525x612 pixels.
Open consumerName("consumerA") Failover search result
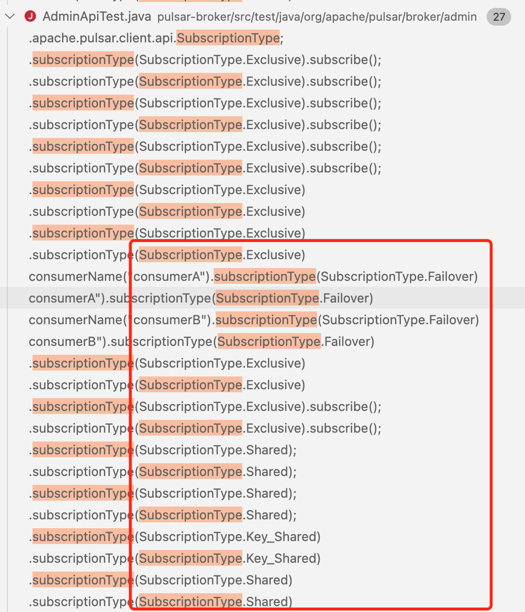point(253,276)
